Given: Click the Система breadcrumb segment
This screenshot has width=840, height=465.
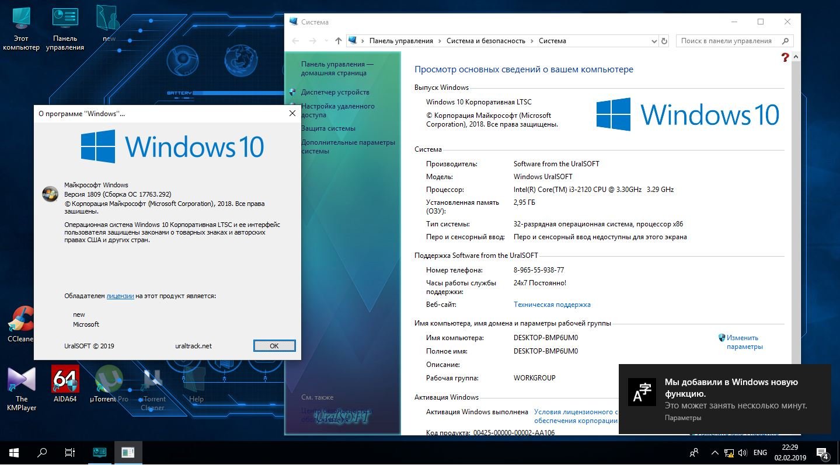Looking at the screenshot, I should tap(552, 41).
